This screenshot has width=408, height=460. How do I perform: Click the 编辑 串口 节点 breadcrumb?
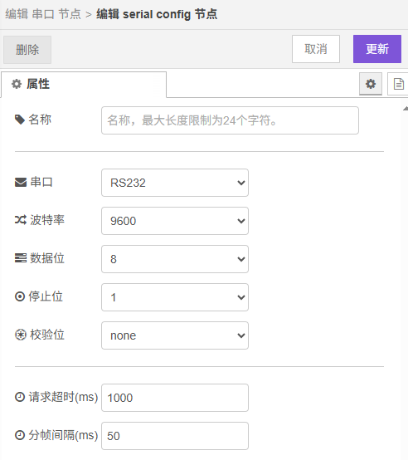coord(43,14)
